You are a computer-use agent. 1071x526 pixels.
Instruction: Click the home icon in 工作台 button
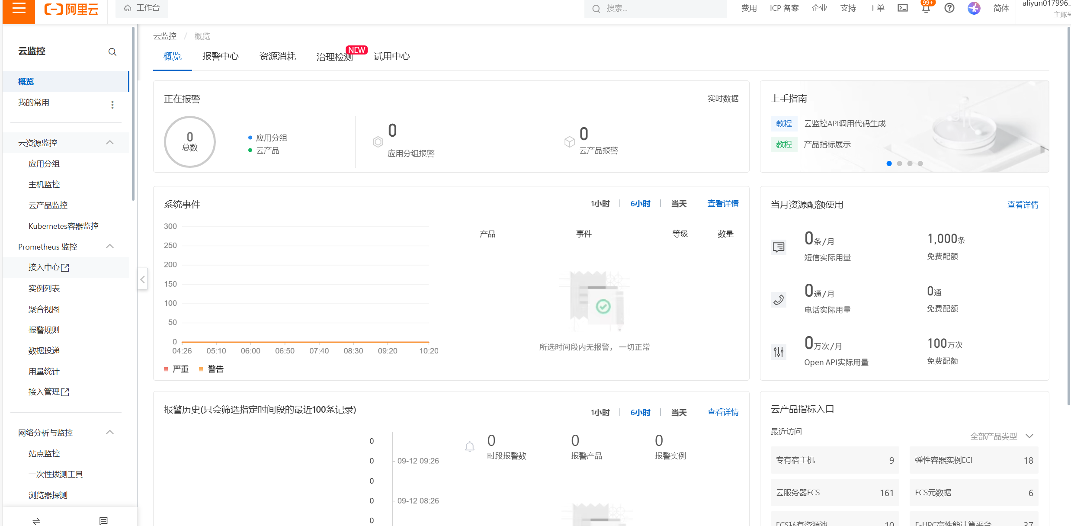[x=128, y=8]
